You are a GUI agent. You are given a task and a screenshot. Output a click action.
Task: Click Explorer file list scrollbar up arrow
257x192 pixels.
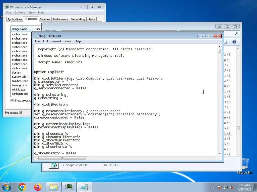point(238,48)
